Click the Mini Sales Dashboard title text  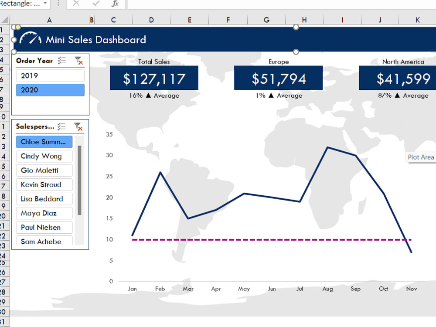click(95, 40)
